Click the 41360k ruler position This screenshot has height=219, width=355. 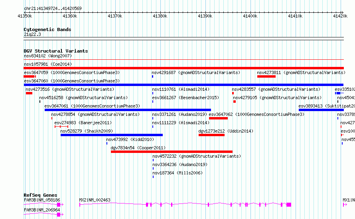click(x=70, y=16)
